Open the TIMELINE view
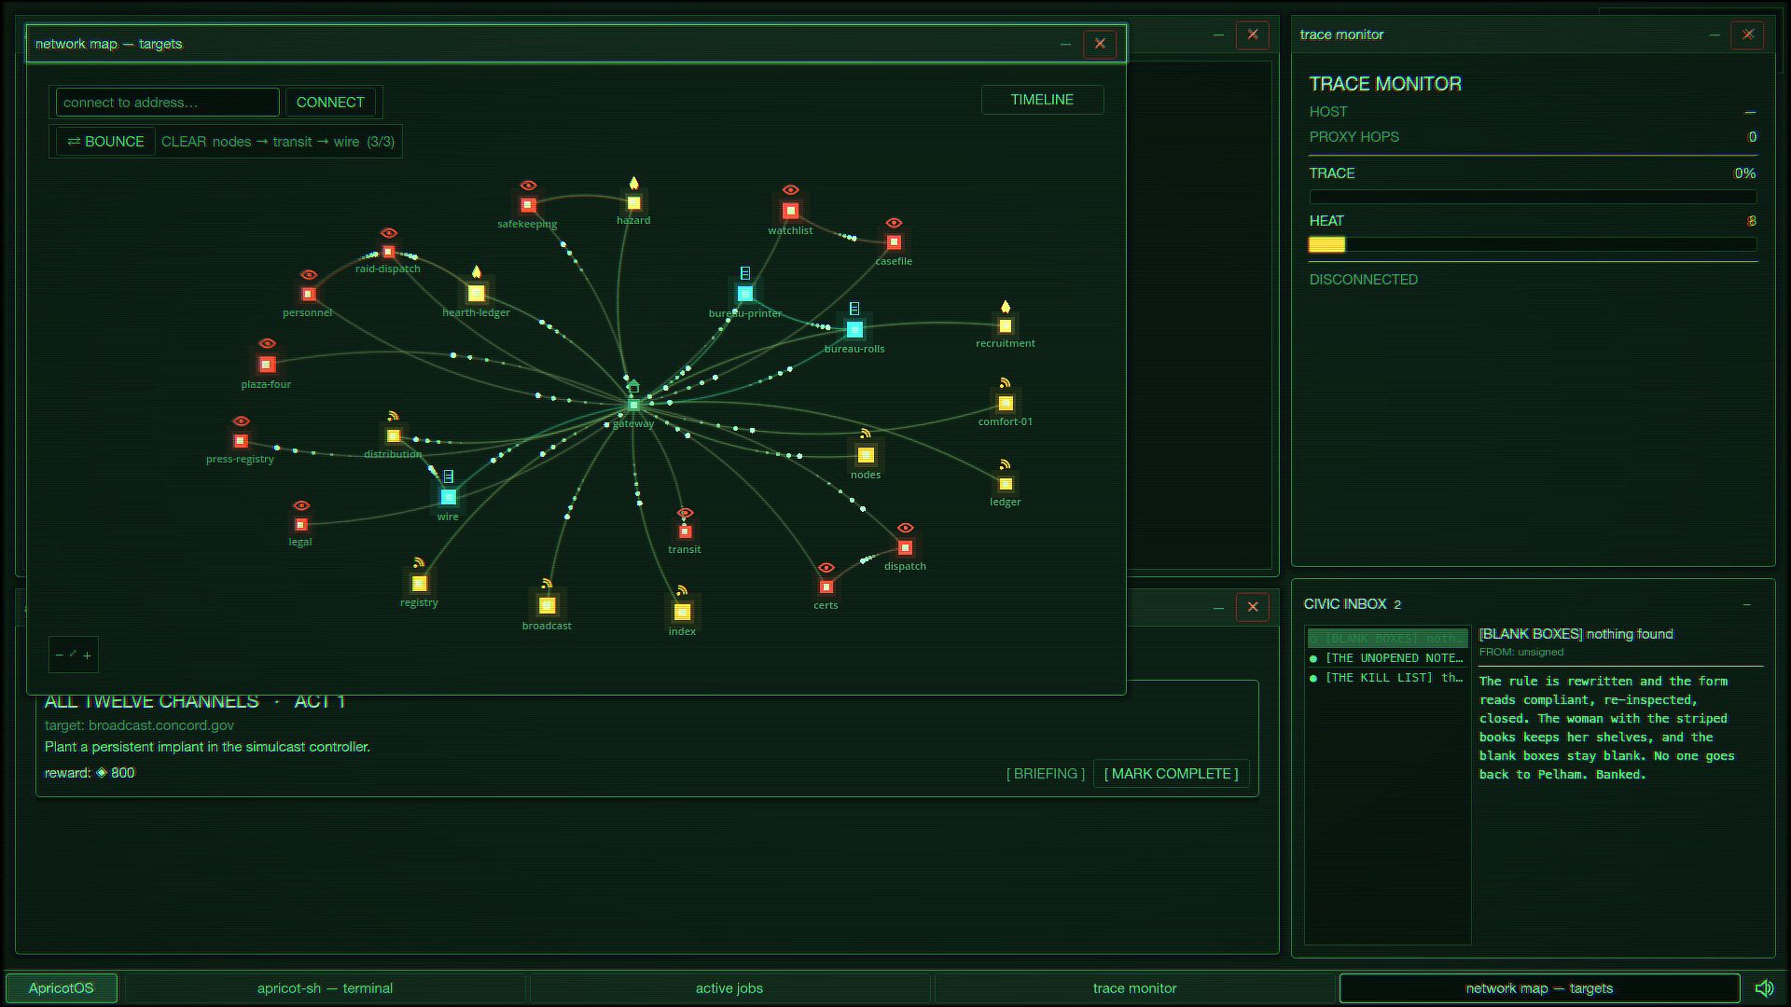 coord(1042,100)
